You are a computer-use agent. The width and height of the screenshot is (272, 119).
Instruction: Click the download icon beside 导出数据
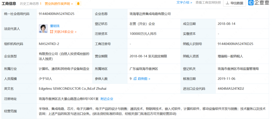coord(227,3)
